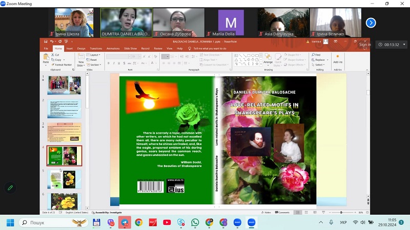Click the Zoom annotate pencil icon
Screen dimensions: 410x230
(x=10, y=188)
